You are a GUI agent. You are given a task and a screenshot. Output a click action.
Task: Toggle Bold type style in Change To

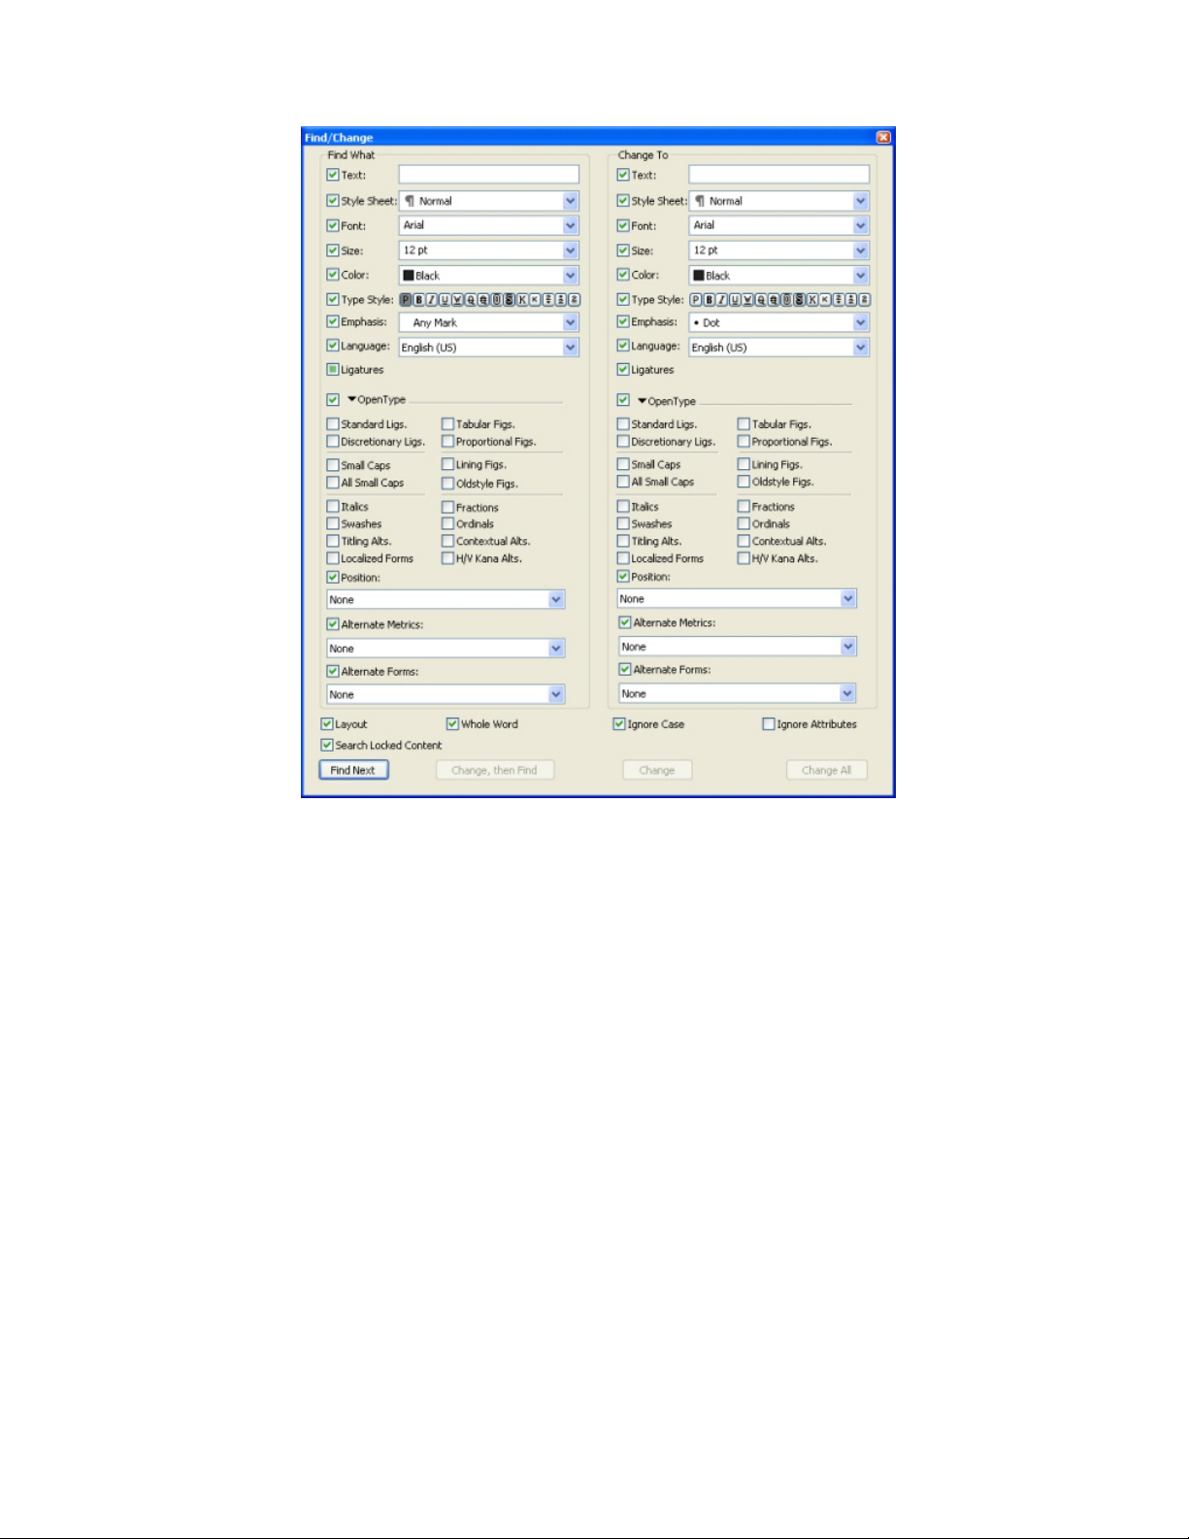(x=710, y=300)
